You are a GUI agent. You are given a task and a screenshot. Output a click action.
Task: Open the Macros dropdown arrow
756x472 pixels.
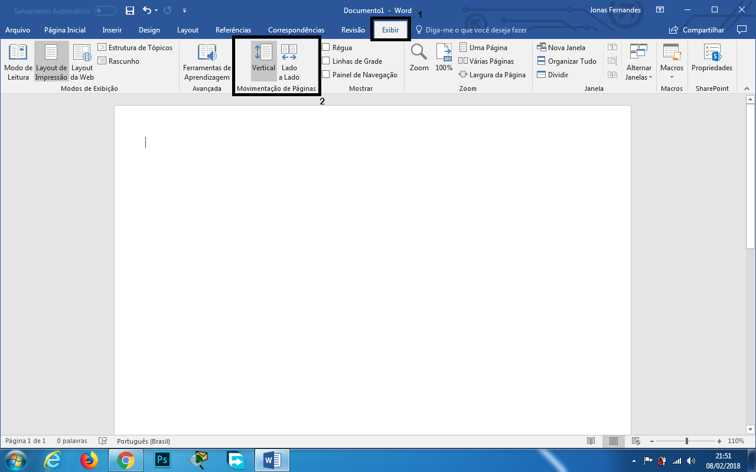pyautogui.click(x=672, y=77)
